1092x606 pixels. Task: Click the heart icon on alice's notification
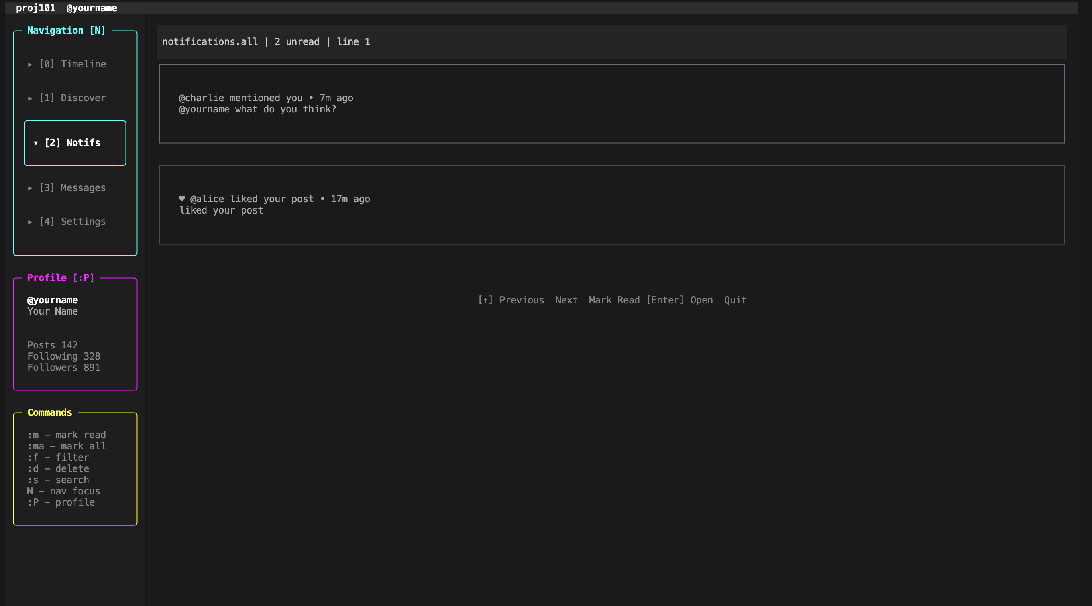click(x=182, y=199)
